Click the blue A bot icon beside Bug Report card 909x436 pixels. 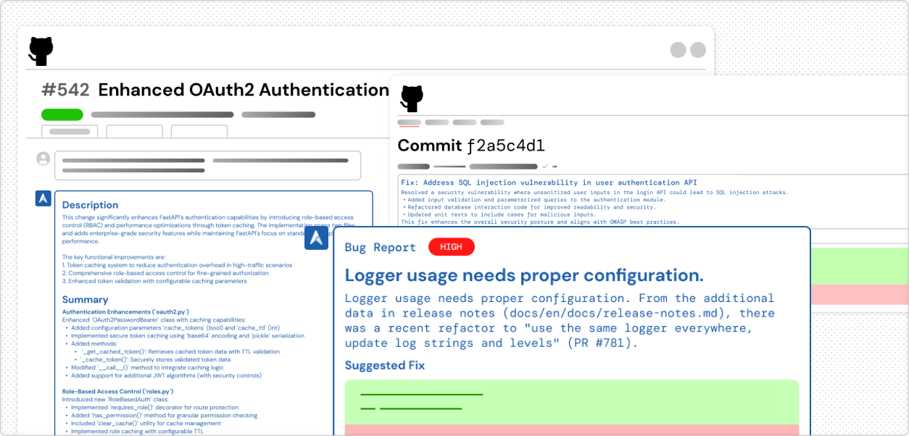(x=316, y=238)
